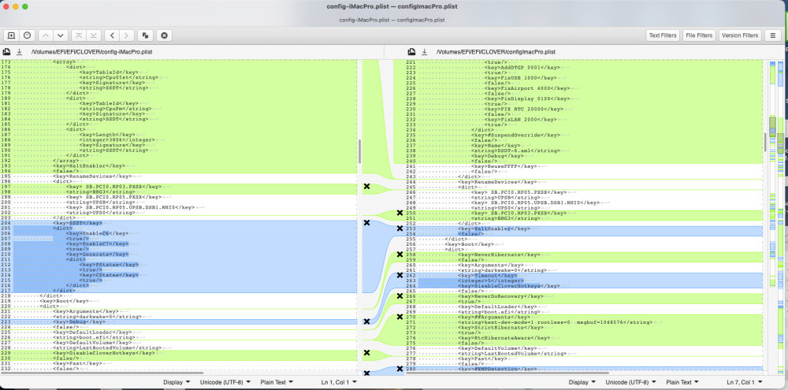Open the right pane Unicode (UTF-8) encoding dropdown

pyautogui.click(x=630, y=382)
